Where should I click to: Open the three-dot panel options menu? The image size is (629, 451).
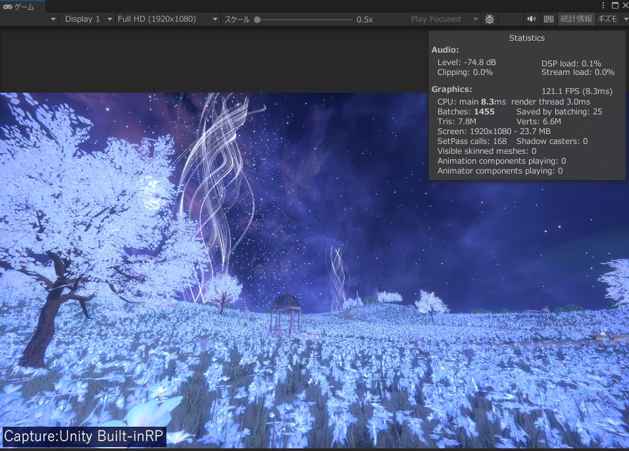click(603, 5)
